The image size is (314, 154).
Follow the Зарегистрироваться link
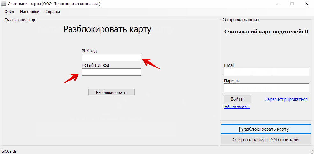point(286,99)
